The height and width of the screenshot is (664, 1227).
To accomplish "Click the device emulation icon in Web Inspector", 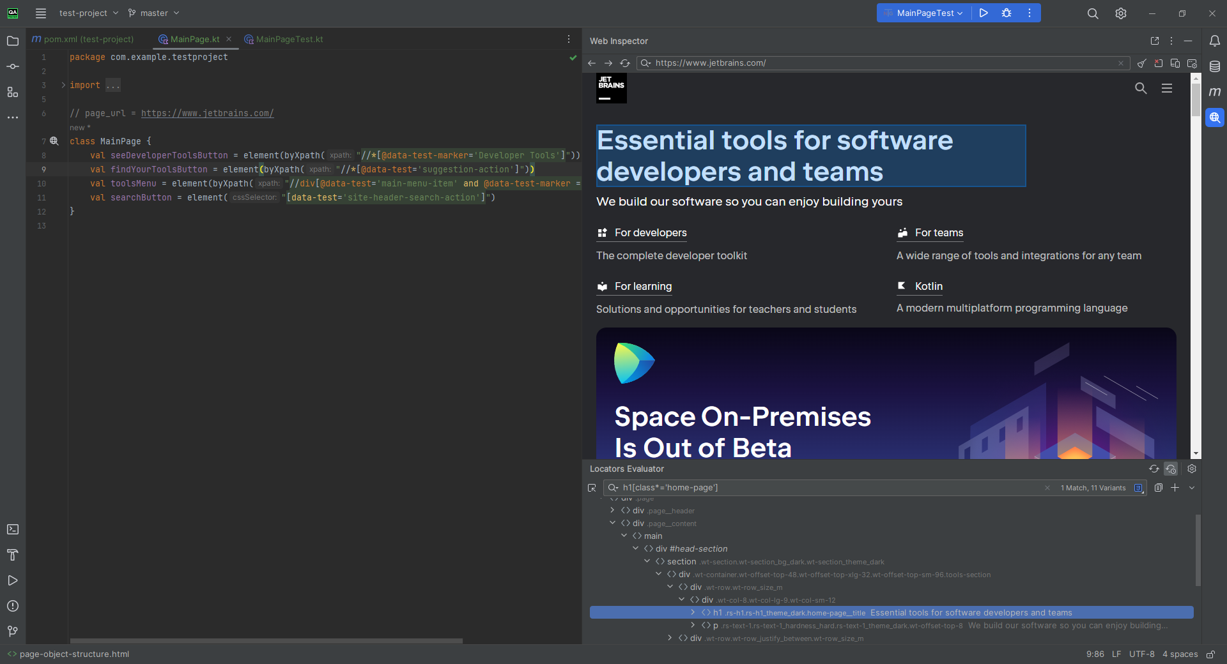I will coord(1175,63).
